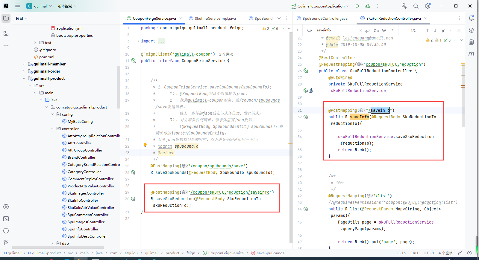
Task: Open the Database tool window
Action: pos(471,42)
